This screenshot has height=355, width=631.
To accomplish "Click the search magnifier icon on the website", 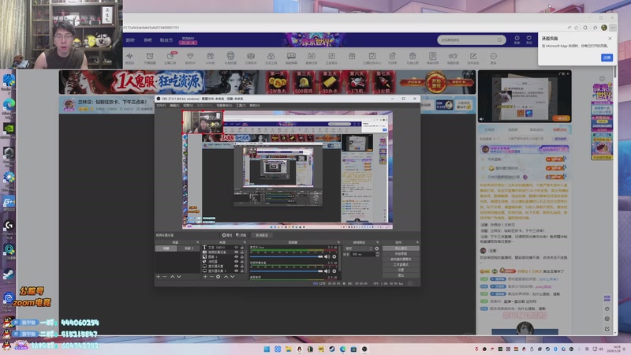I will (x=499, y=40).
